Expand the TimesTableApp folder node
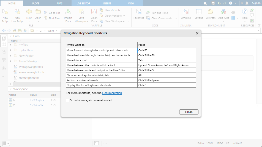The image size is (262, 147). coord(11,61)
